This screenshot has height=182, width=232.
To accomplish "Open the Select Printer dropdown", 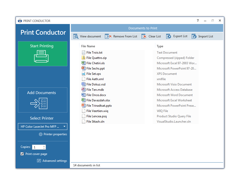I will tap(43, 127).
